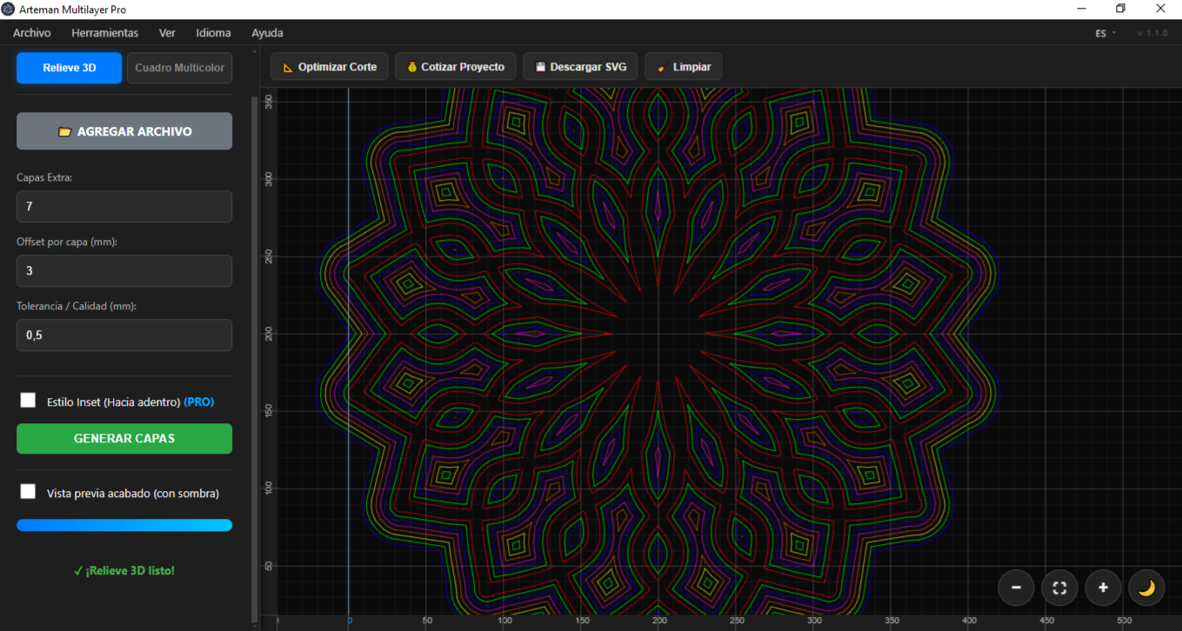
Task: Click the PRO label link
Action: [x=199, y=402]
